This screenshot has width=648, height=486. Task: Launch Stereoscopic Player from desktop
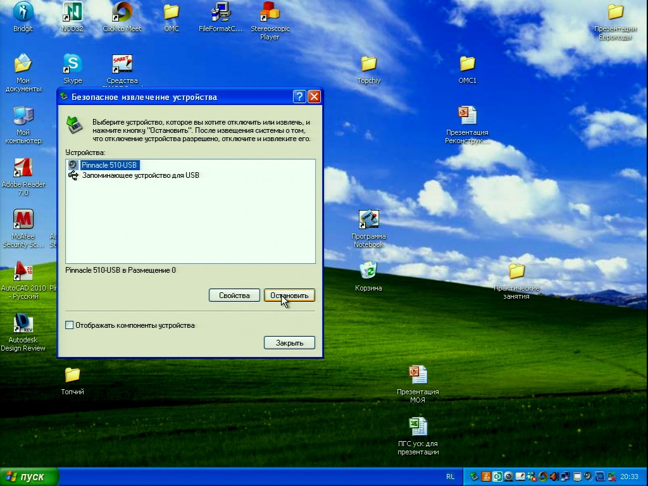(270, 21)
